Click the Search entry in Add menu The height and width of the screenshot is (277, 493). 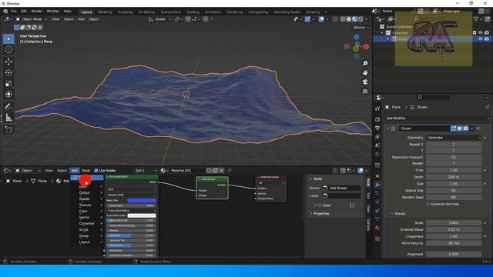pyautogui.click(x=87, y=178)
